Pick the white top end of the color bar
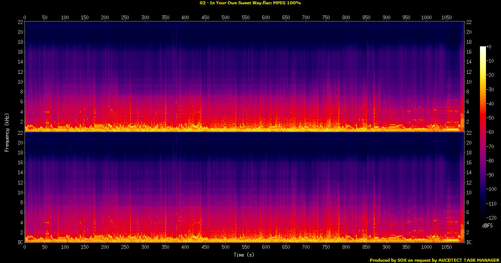501x263 pixels. point(483,48)
